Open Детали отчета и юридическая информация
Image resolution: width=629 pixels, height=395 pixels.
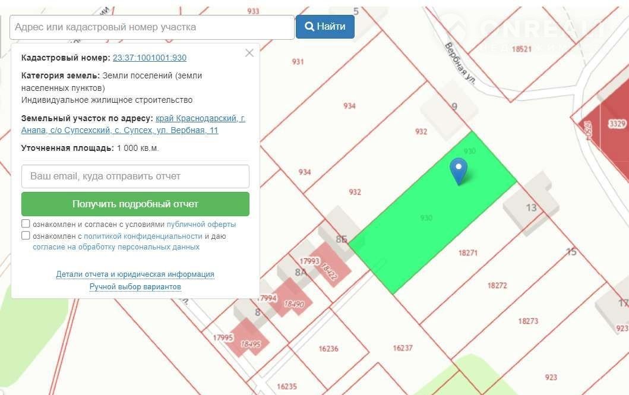(x=135, y=274)
